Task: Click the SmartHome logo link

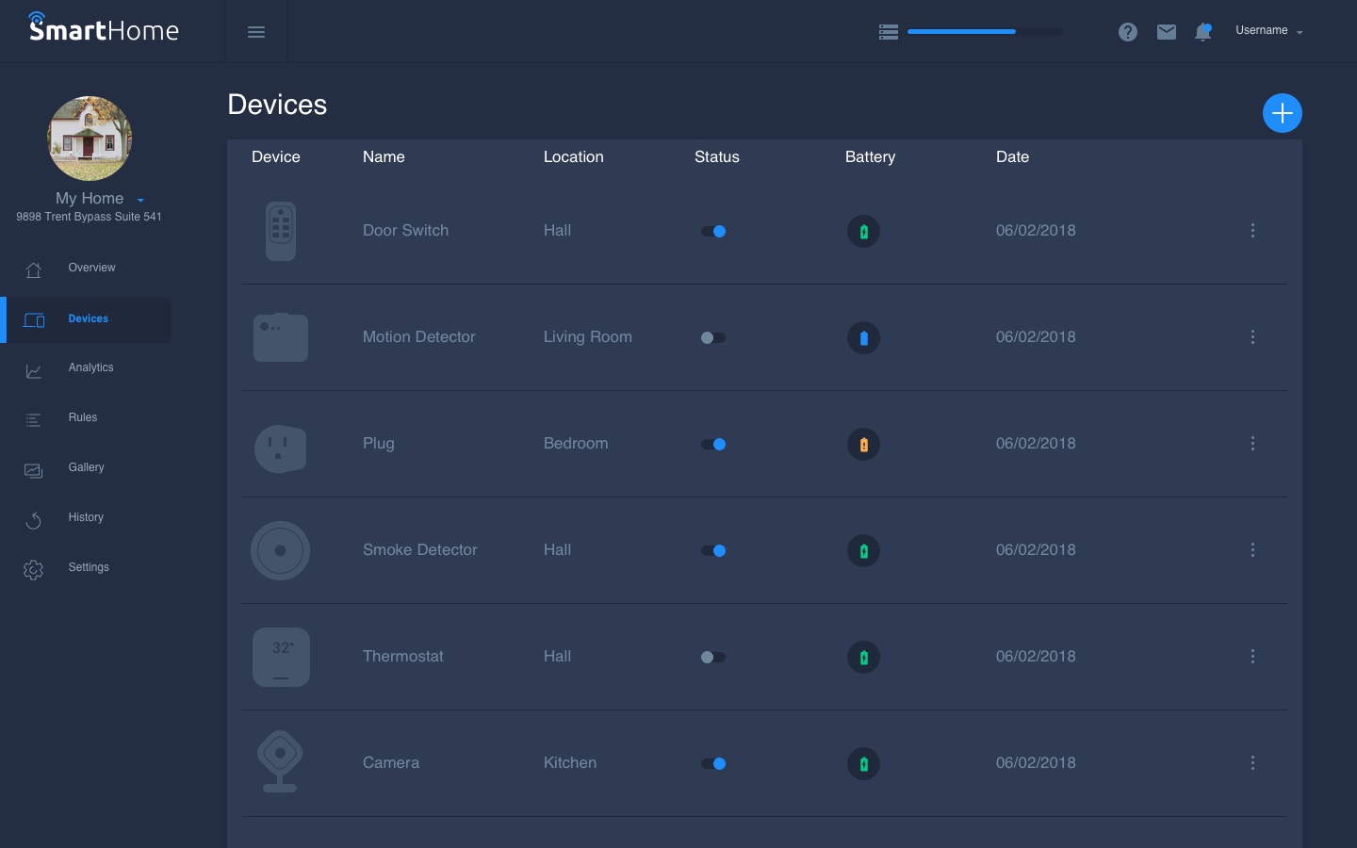Action: point(104,30)
